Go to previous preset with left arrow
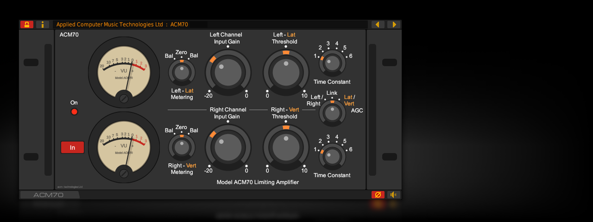The image size is (593, 222). (378, 25)
